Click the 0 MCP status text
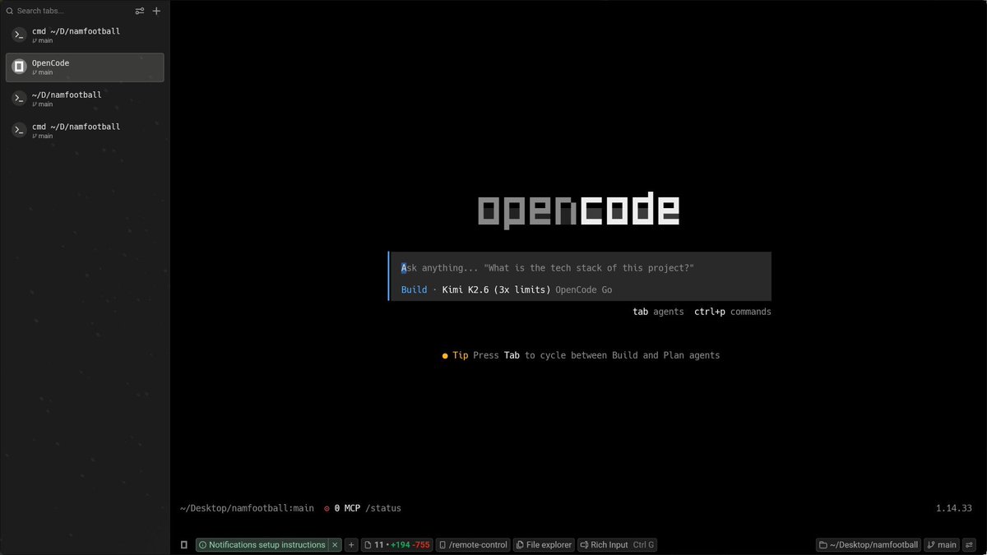987x555 pixels. coord(347,508)
